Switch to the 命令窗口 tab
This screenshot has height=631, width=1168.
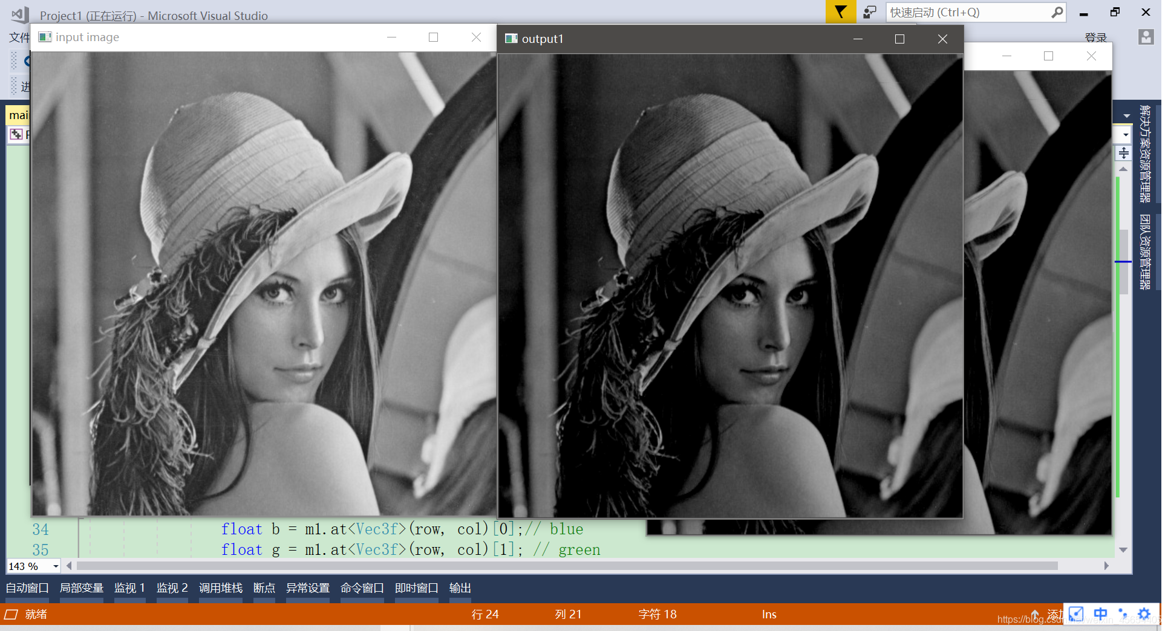click(362, 588)
